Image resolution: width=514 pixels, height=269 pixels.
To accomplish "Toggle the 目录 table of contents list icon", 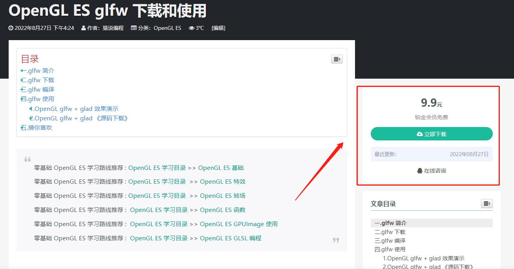I will pos(337,59).
